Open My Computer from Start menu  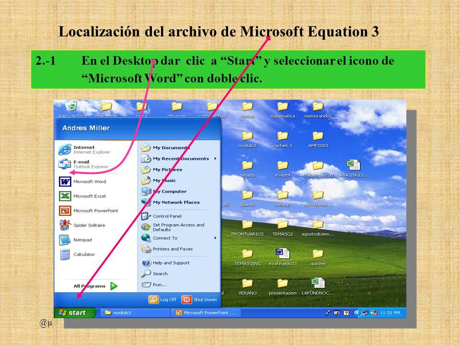tap(164, 191)
